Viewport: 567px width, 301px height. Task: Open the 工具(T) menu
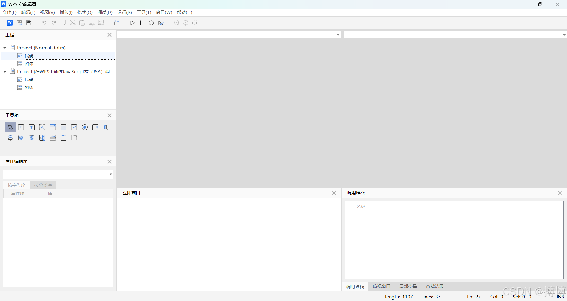[x=144, y=12]
